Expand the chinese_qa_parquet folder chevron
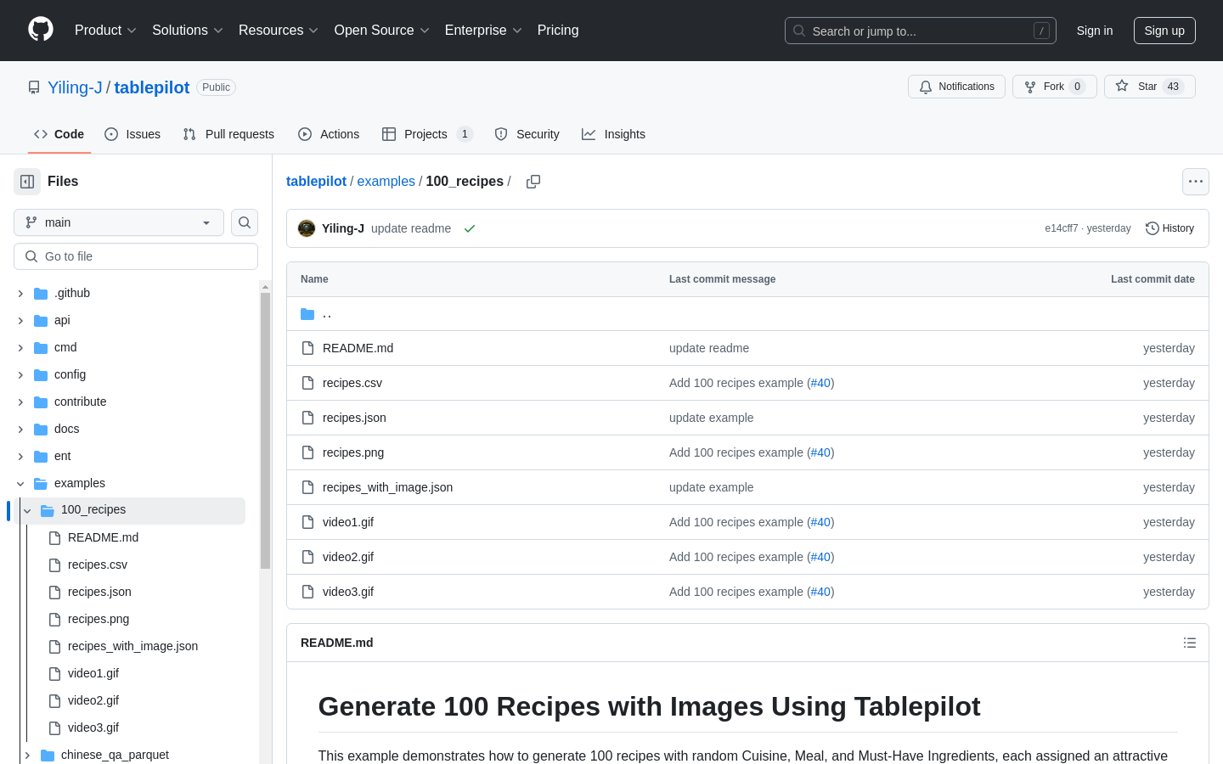The image size is (1223, 764). [27, 755]
